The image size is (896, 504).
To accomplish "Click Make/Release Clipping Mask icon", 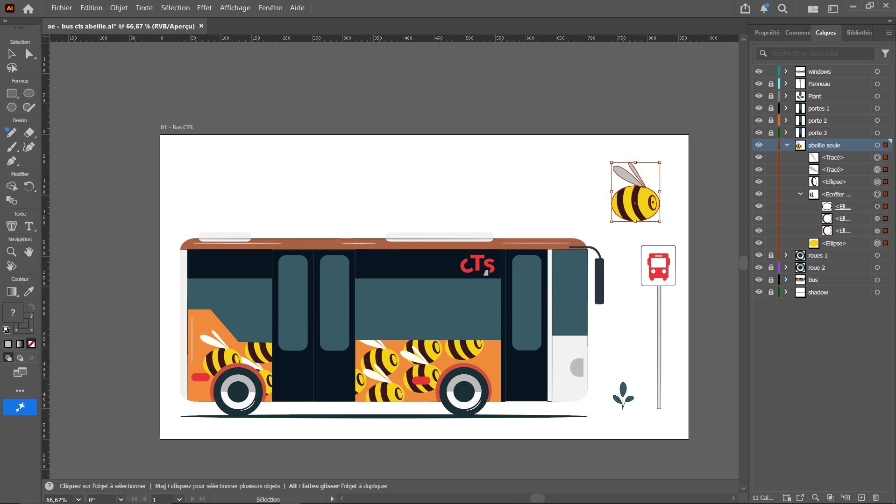I will [830, 497].
